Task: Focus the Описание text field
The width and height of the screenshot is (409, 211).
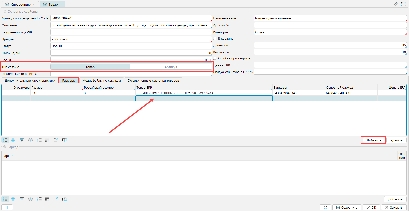Action: tap(131, 25)
